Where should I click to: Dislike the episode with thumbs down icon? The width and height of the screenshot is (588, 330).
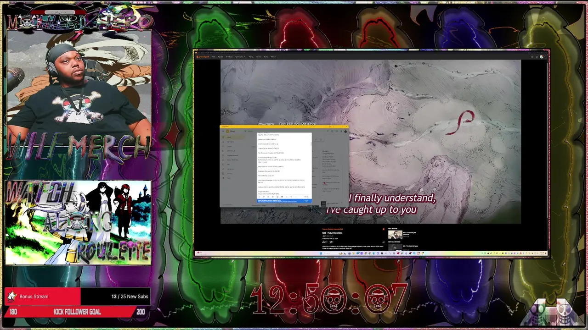point(331,242)
